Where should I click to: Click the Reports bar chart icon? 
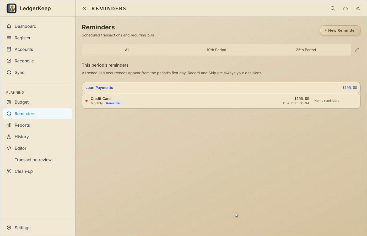9,125
